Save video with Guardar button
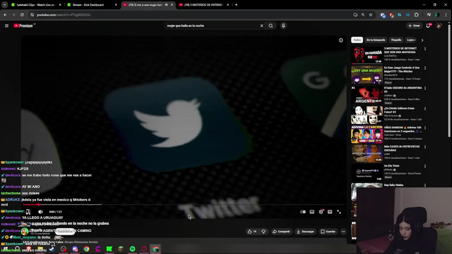452x254 pixels. coord(328,231)
